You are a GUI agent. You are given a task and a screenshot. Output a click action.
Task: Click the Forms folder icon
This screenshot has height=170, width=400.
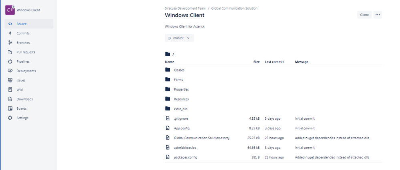pyautogui.click(x=168, y=79)
